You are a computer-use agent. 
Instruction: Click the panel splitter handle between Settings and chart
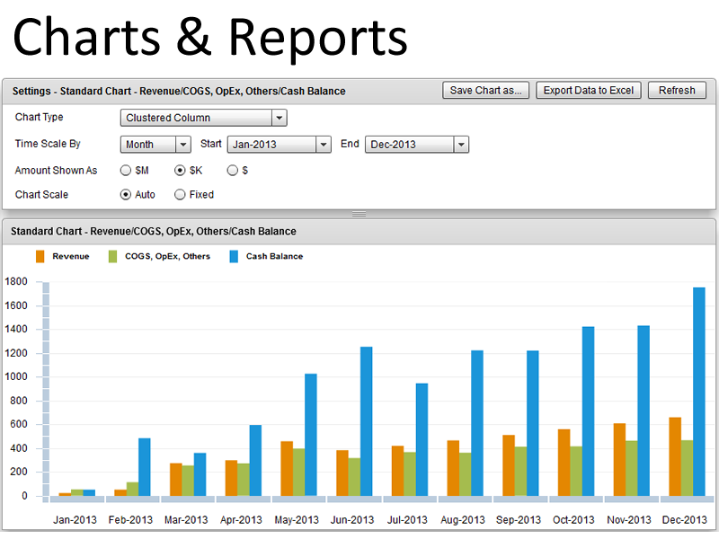pos(359,214)
